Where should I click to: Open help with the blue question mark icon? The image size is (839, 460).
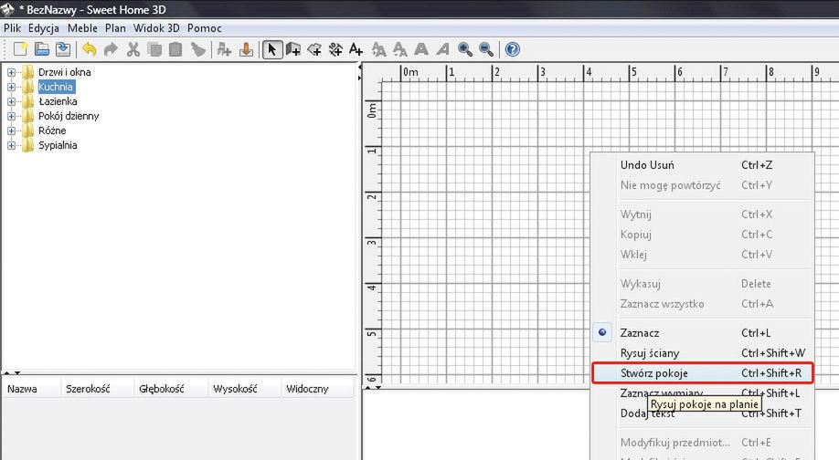pyautogui.click(x=513, y=49)
